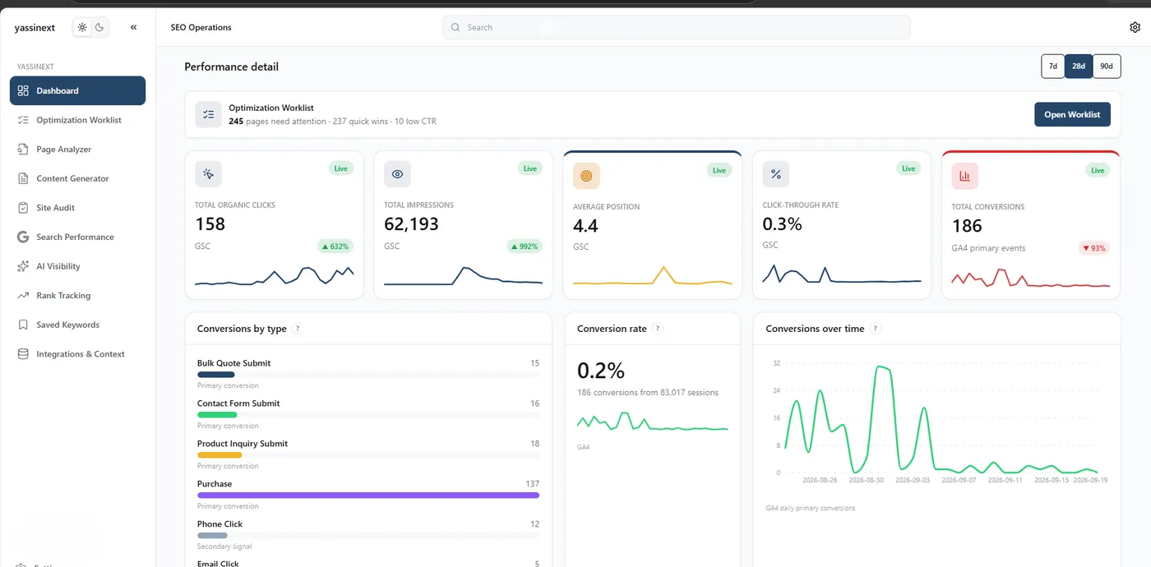The width and height of the screenshot is (1151, 567).
Task: Switch to dark theme moon icon
Action: click(x=99, y=27)
